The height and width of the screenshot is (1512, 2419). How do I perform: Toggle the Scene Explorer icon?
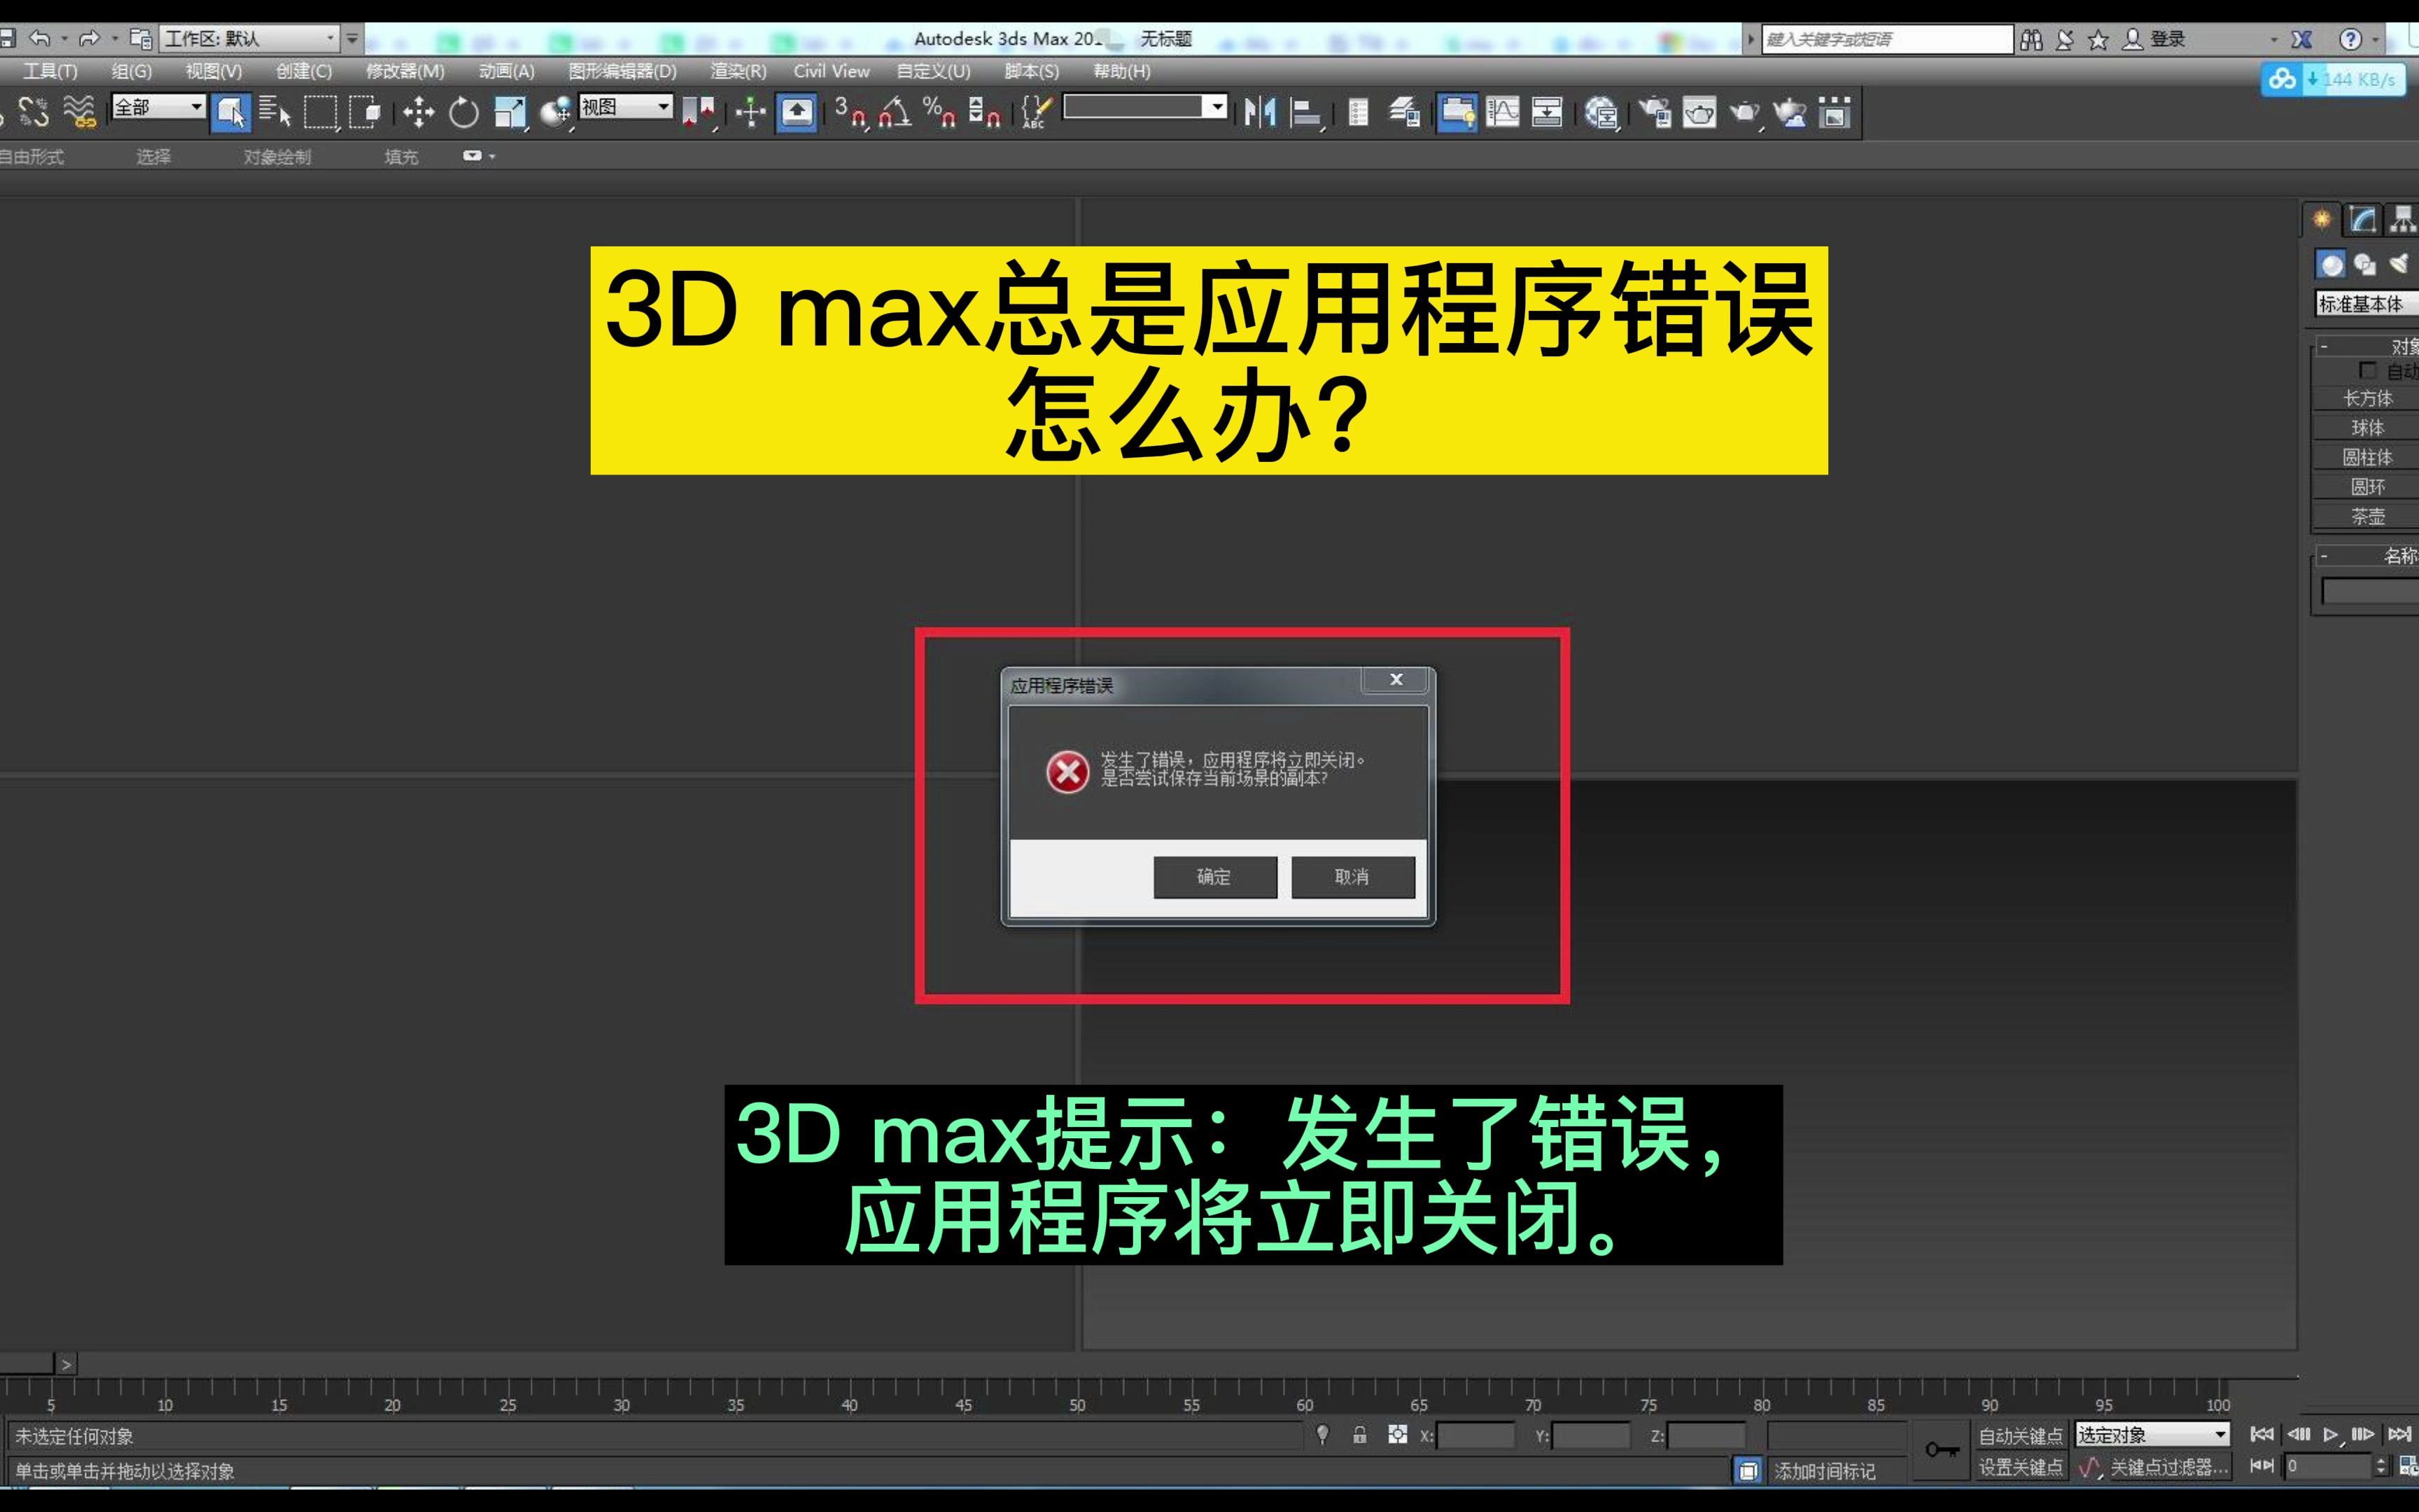(x=1359, y=112)
